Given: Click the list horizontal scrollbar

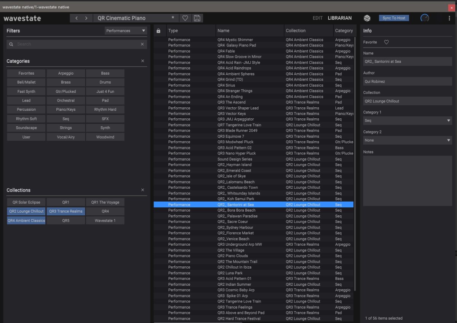Looking at the screenshot, I should point(198,322).
